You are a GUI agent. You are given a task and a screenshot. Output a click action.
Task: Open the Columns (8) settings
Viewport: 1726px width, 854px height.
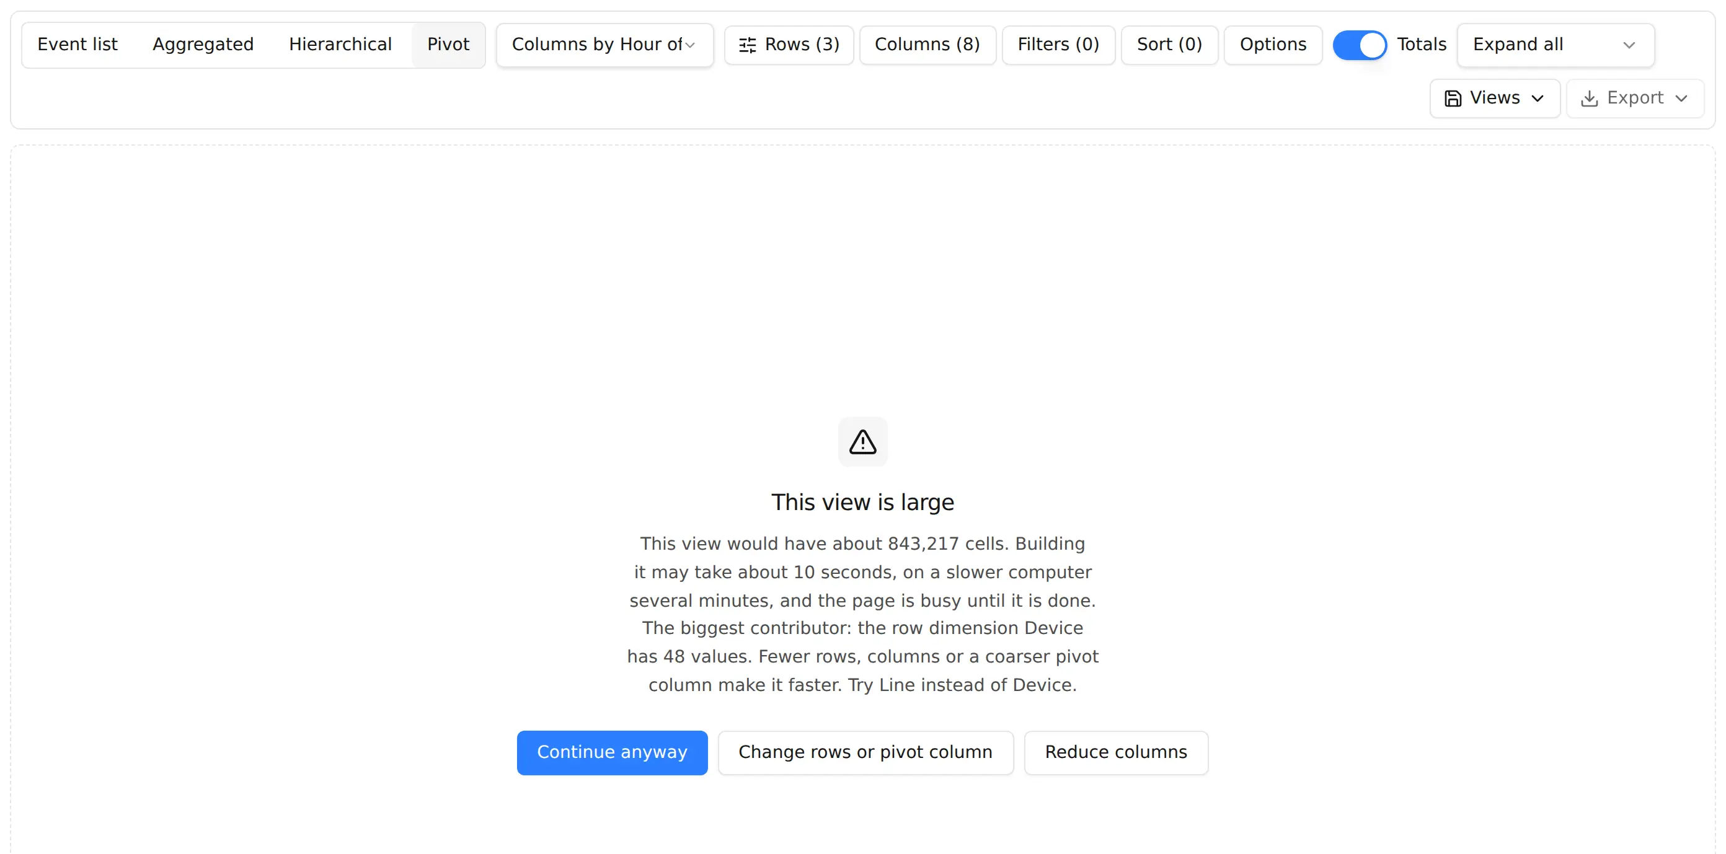point(927,45)
